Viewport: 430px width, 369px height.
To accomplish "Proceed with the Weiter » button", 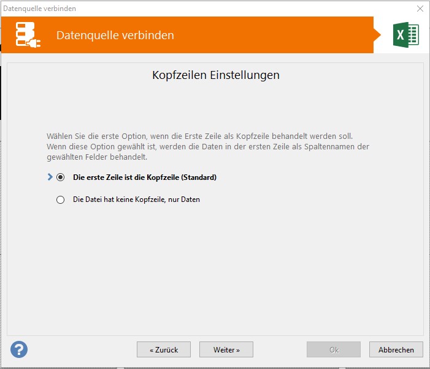I will click(226, 349).
